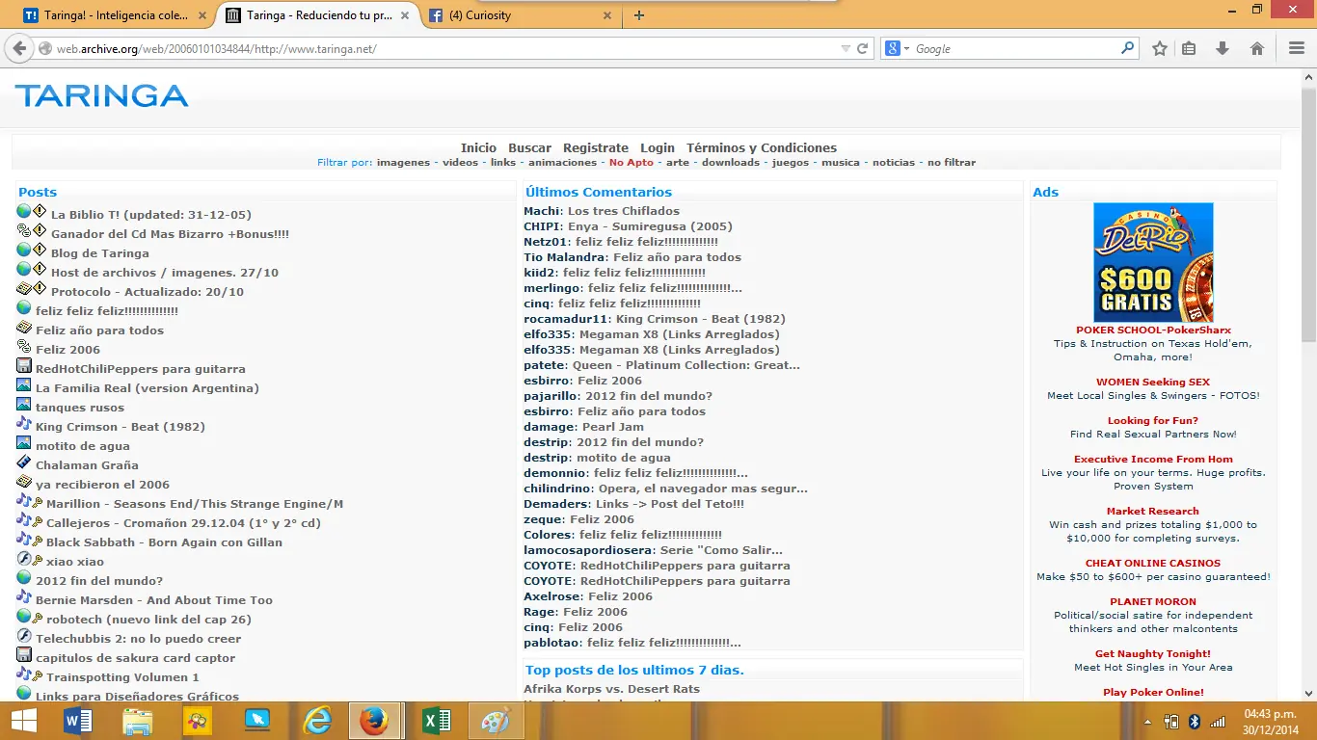
Task: Go to the Firefox Home page
Action: tap(1257, 48)
